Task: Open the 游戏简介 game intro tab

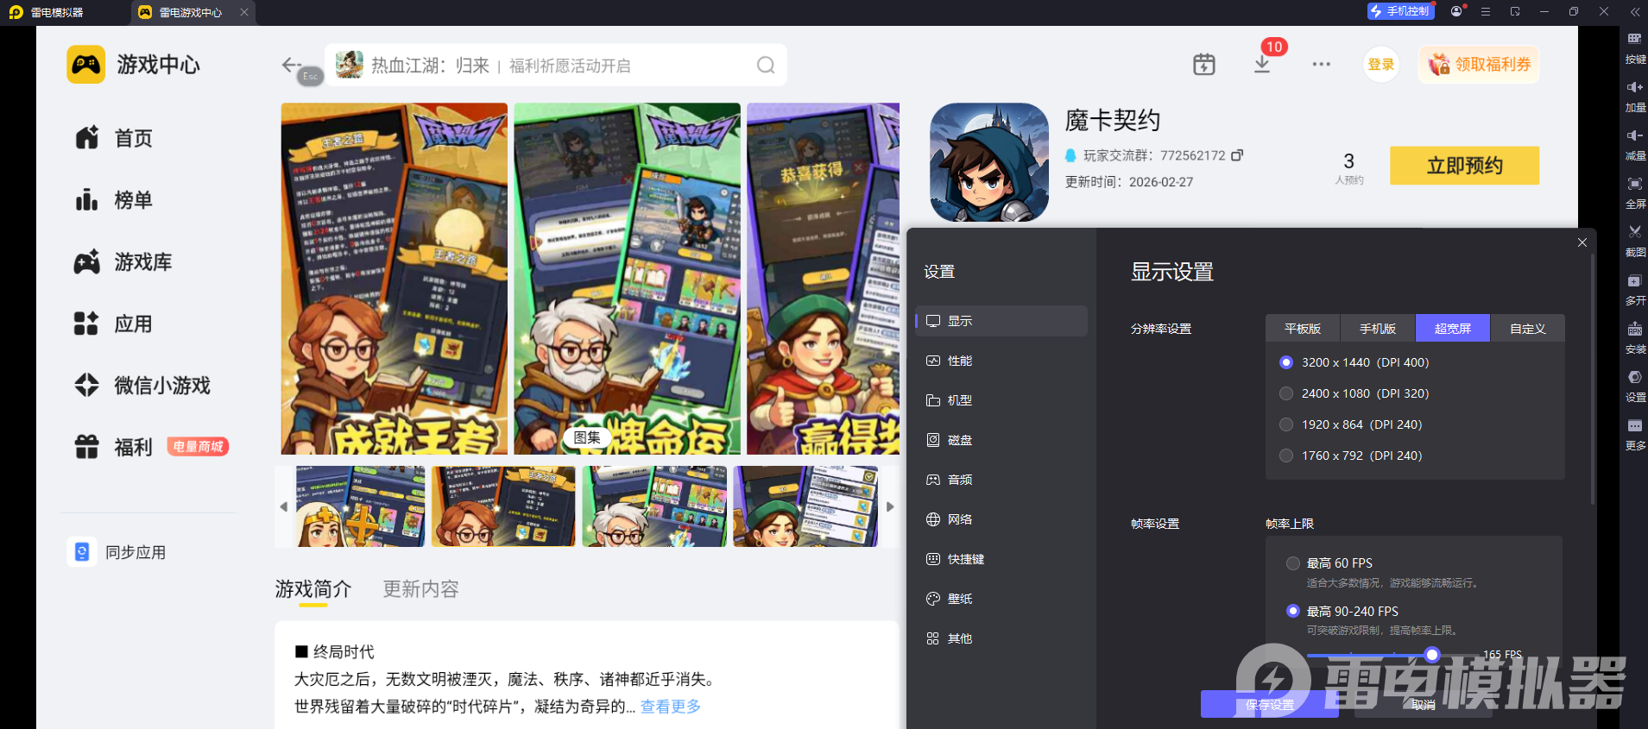Action: pos(313,589)
